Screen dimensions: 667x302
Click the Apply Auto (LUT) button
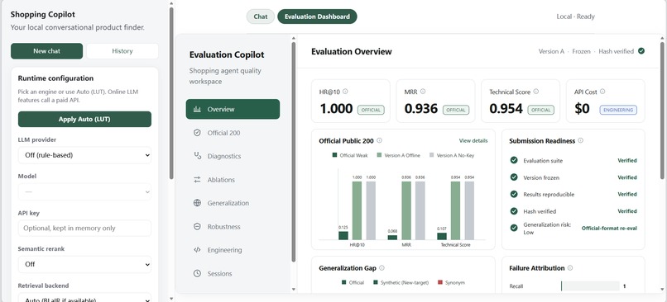pyautogui.click(x=84, y=119)
